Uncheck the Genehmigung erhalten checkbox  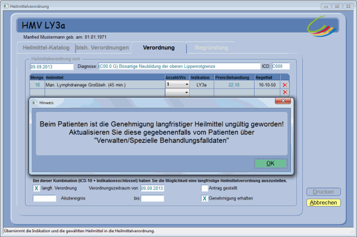pyautogui.click(x=205, y=198)
